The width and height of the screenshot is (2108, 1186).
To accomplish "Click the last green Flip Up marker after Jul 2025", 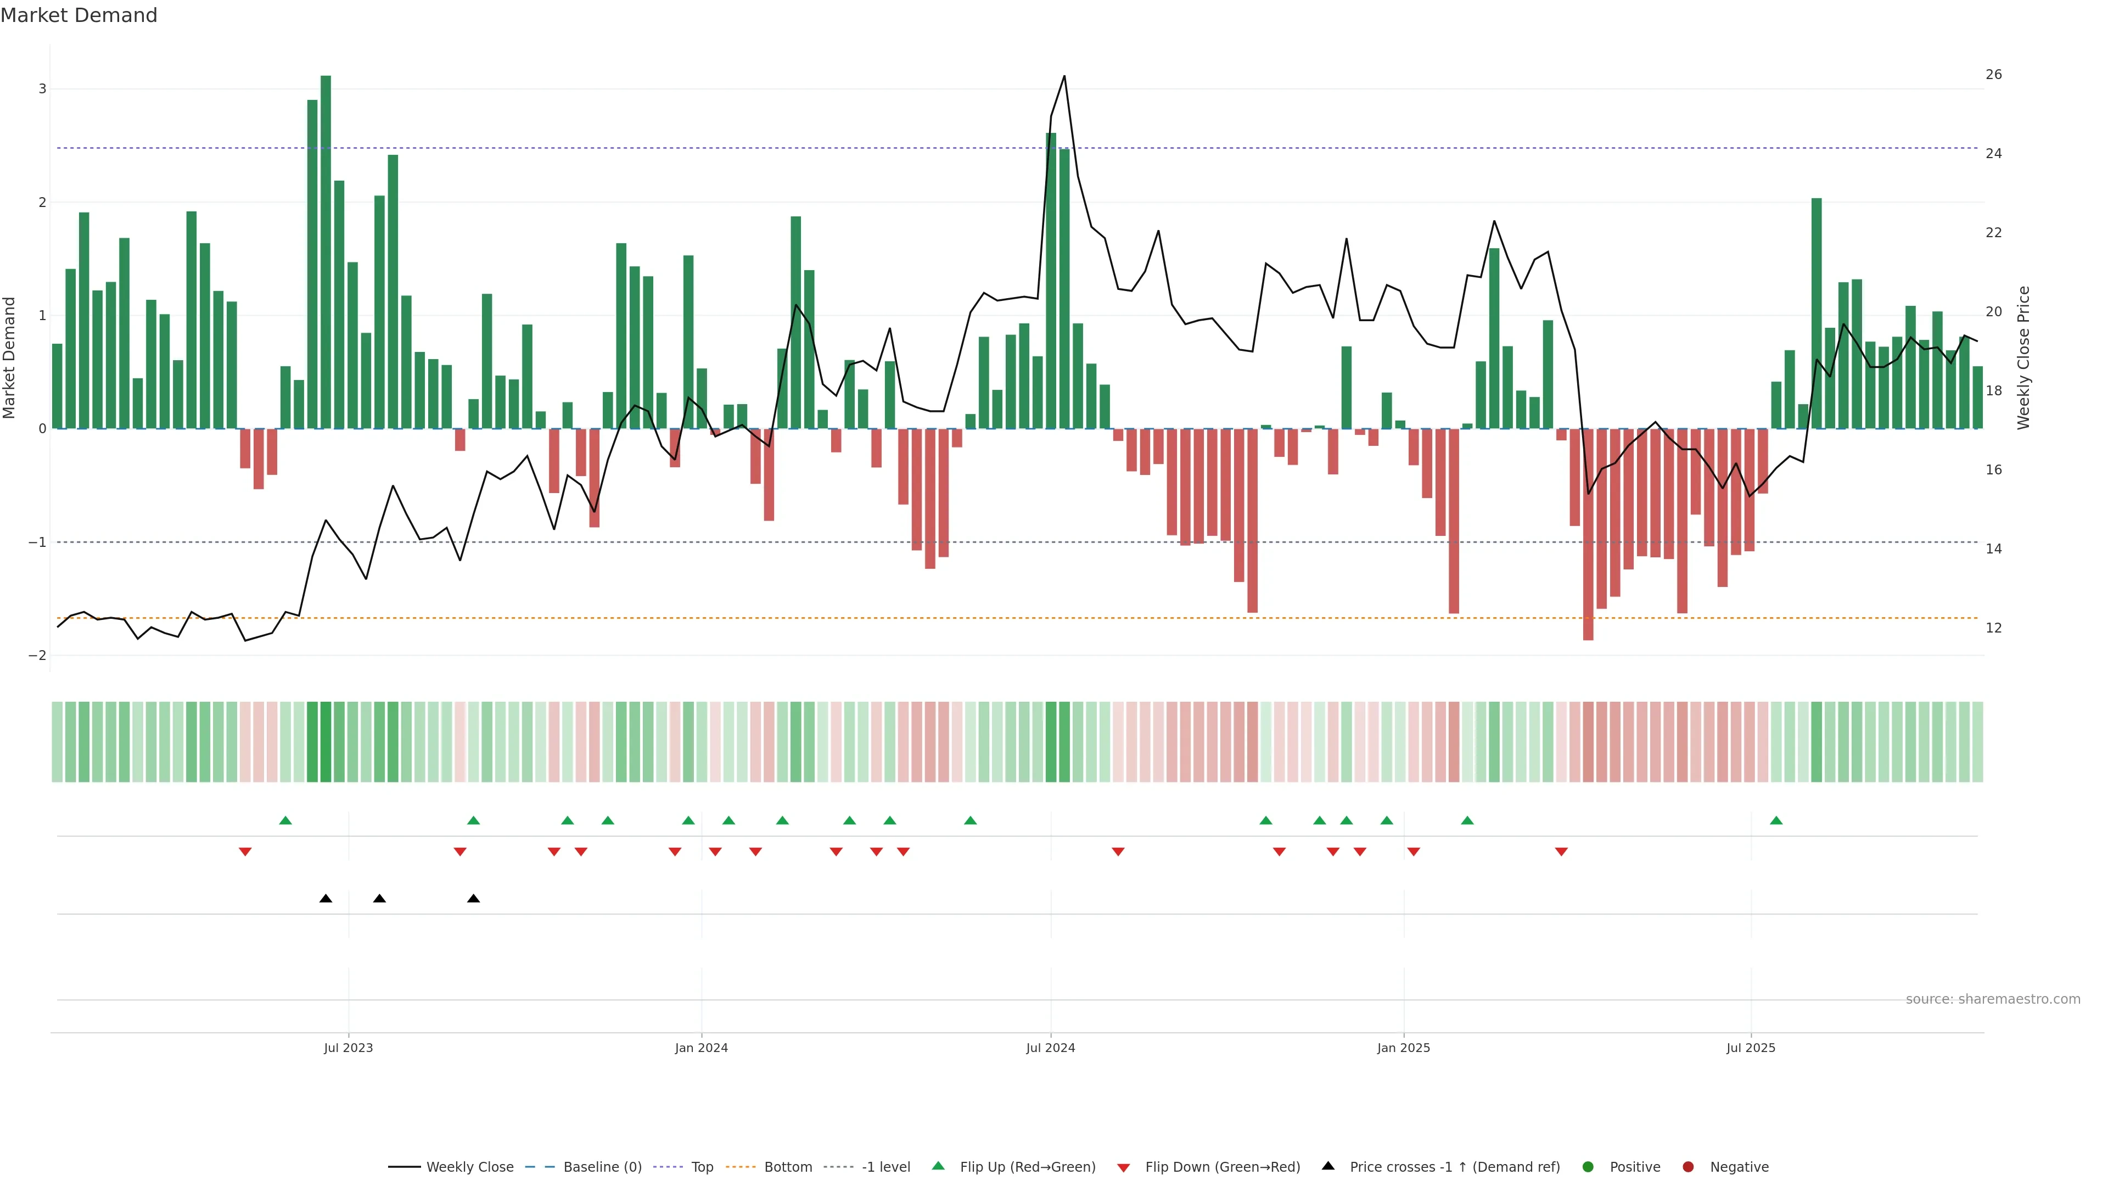I will pyautogui.click(x=1776, y=821).
